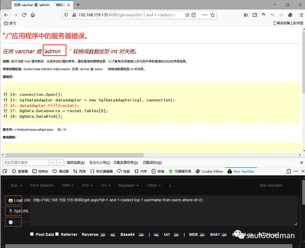
Task: Open the 样式编辑器 style editor tab
Action: pos(102,171)
